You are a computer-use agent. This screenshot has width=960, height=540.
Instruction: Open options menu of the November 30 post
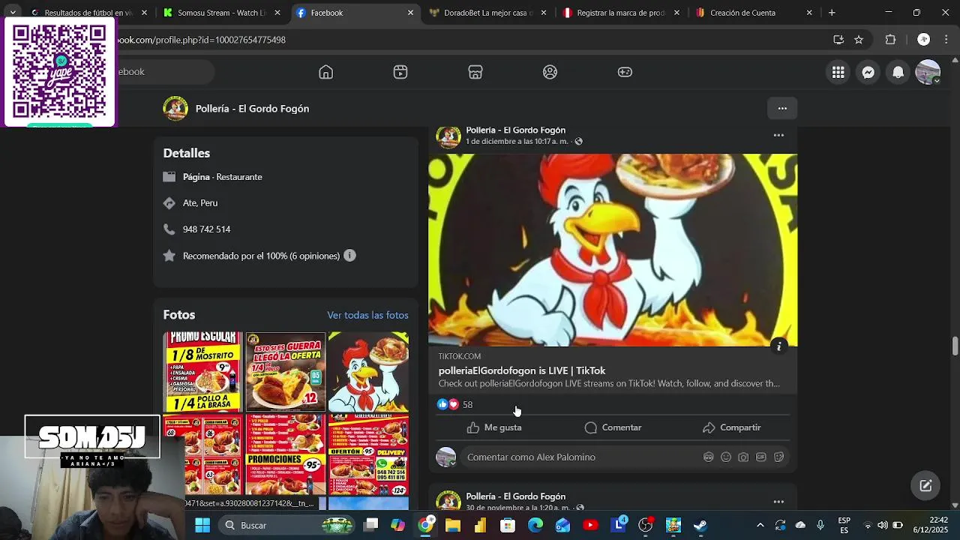coord(778,502)
